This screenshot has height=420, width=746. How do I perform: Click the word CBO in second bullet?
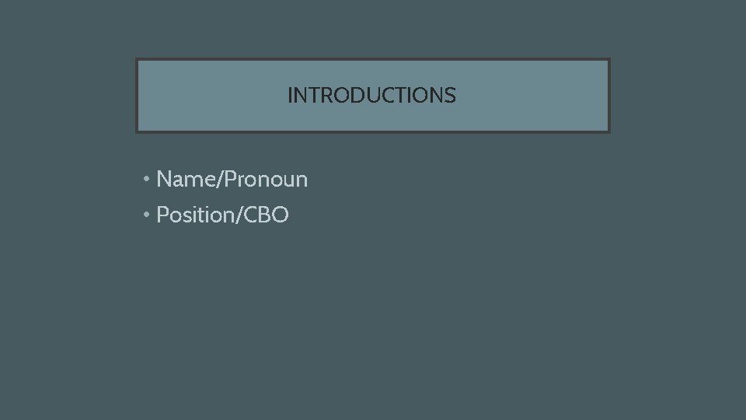(266, 215)
